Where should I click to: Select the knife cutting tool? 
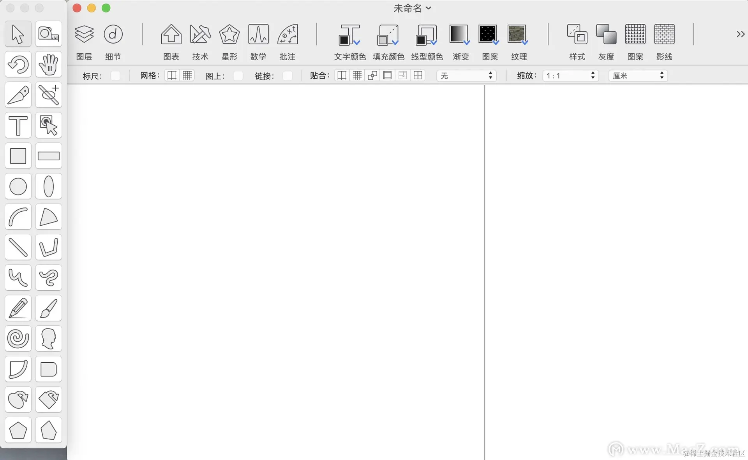(x=18, y=95)
